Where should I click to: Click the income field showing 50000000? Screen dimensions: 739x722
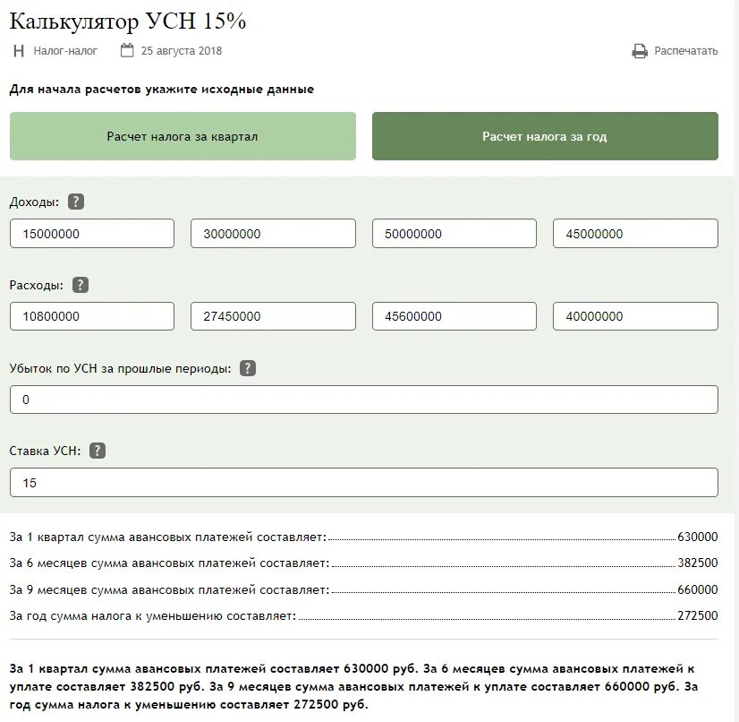point(454,234)
